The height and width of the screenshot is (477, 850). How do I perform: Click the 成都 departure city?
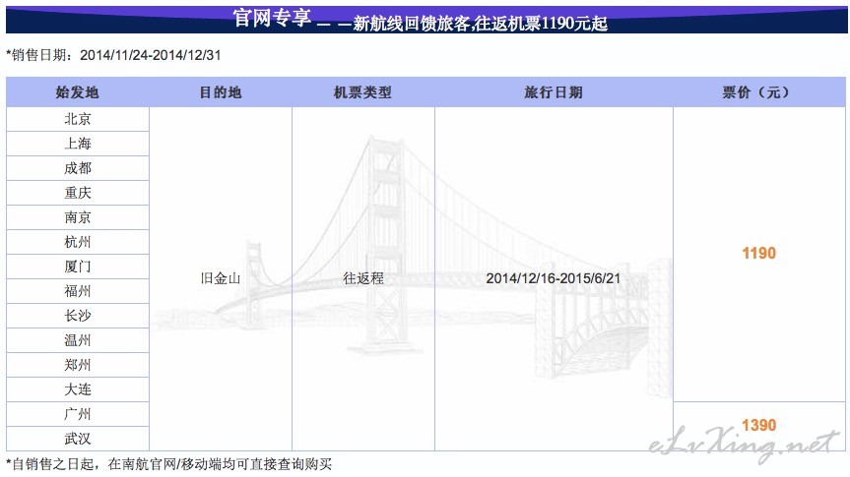(78, 168)
